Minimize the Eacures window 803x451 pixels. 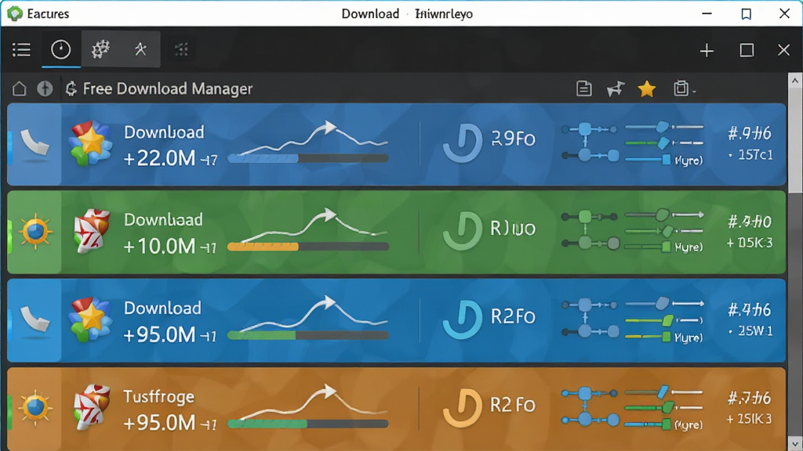[707, 14]
